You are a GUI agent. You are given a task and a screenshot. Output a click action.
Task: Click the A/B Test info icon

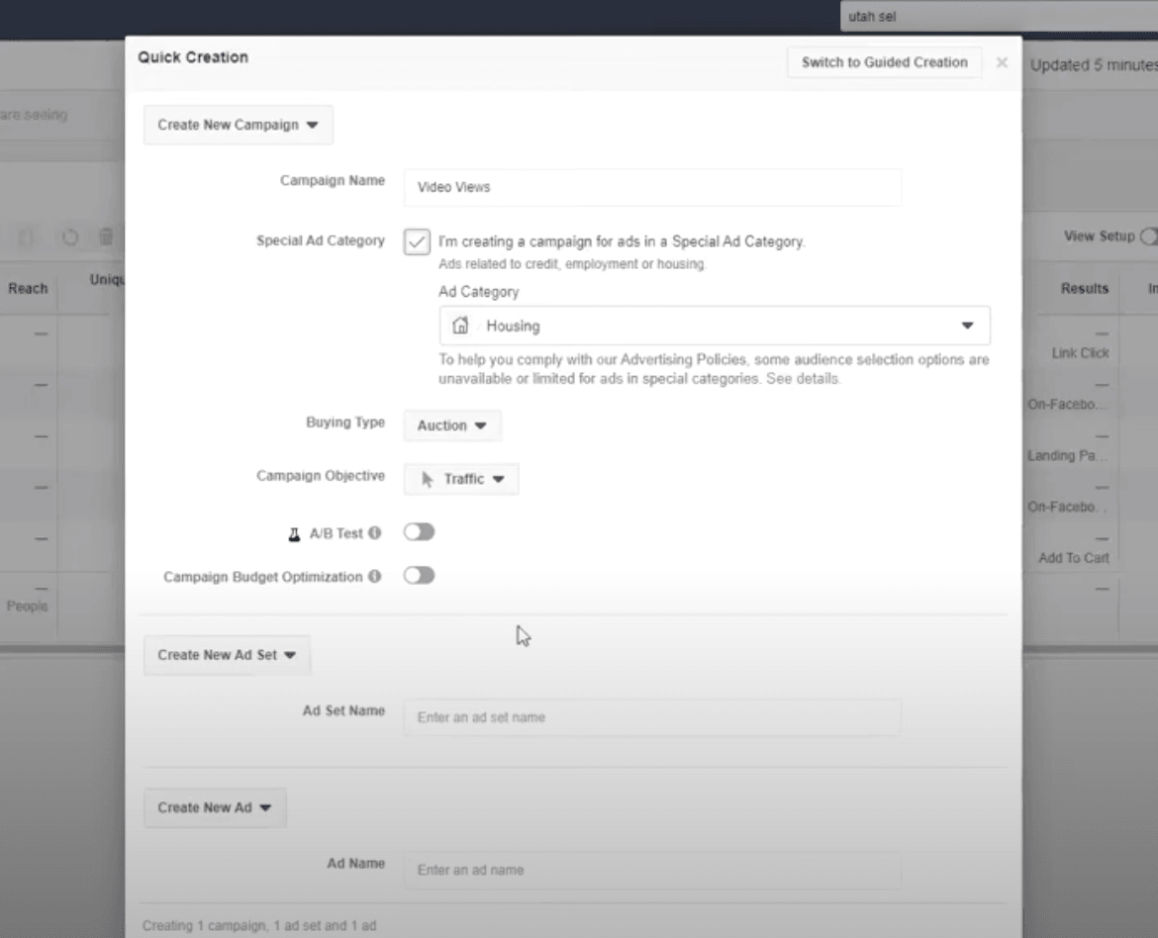[374, 532]
